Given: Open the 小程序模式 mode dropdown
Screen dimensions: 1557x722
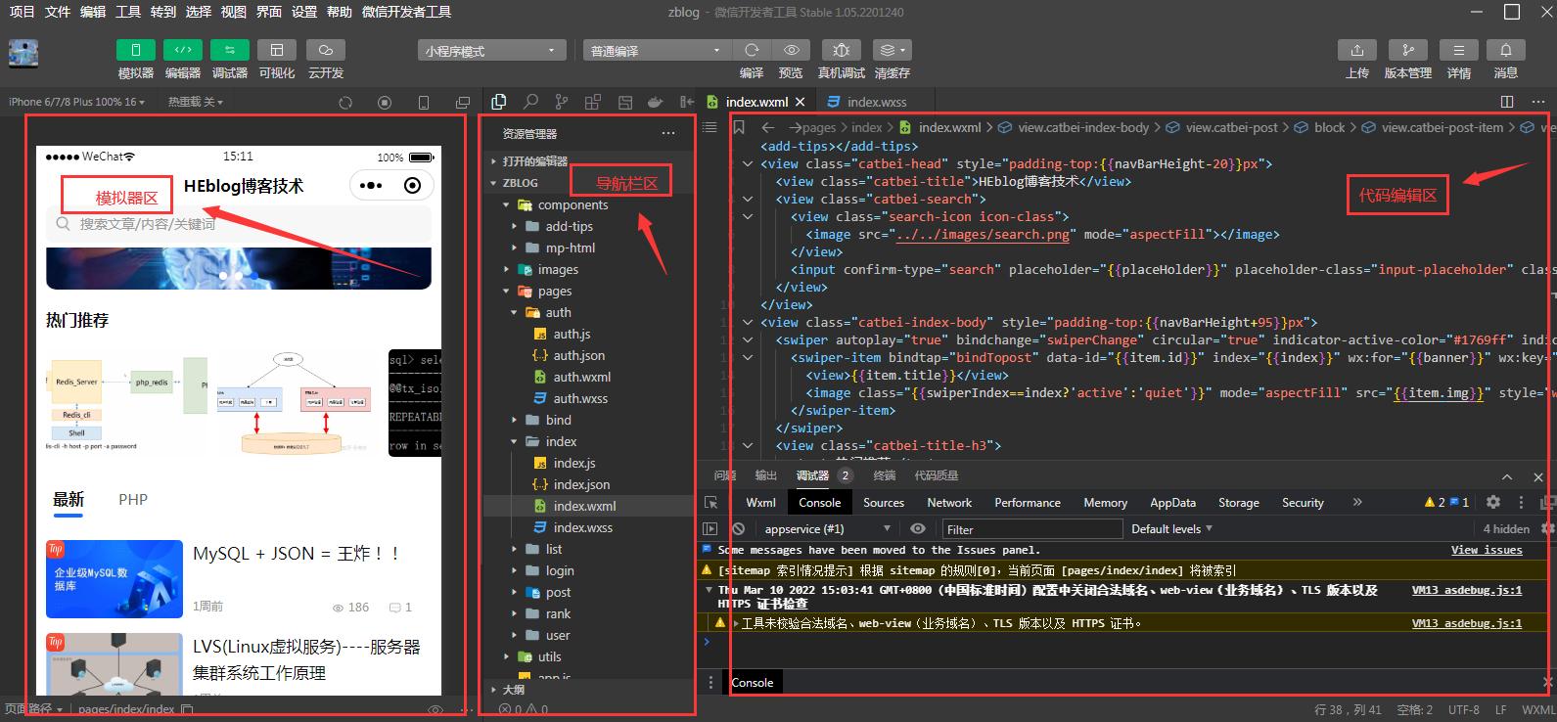Looking at the screenshot, I should tap(492, 51).
